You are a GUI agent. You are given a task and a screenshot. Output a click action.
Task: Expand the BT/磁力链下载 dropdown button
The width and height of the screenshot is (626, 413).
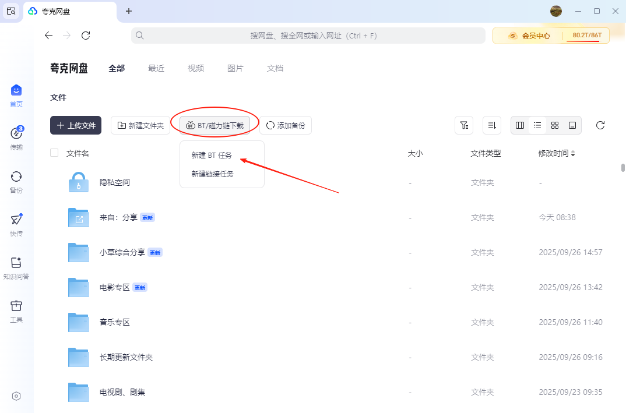click(x=215, y=125)
